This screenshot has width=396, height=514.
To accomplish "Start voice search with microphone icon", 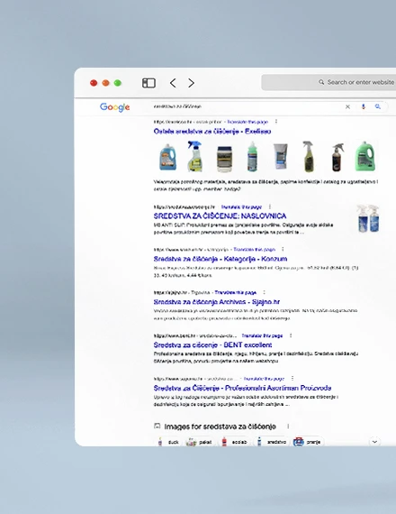I will click(x=364, y=106).
